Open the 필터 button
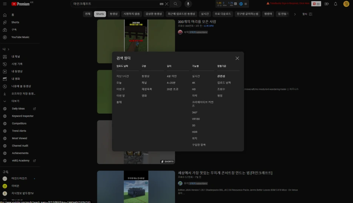Viewport: 353px width, 203px height. point(307,14)
